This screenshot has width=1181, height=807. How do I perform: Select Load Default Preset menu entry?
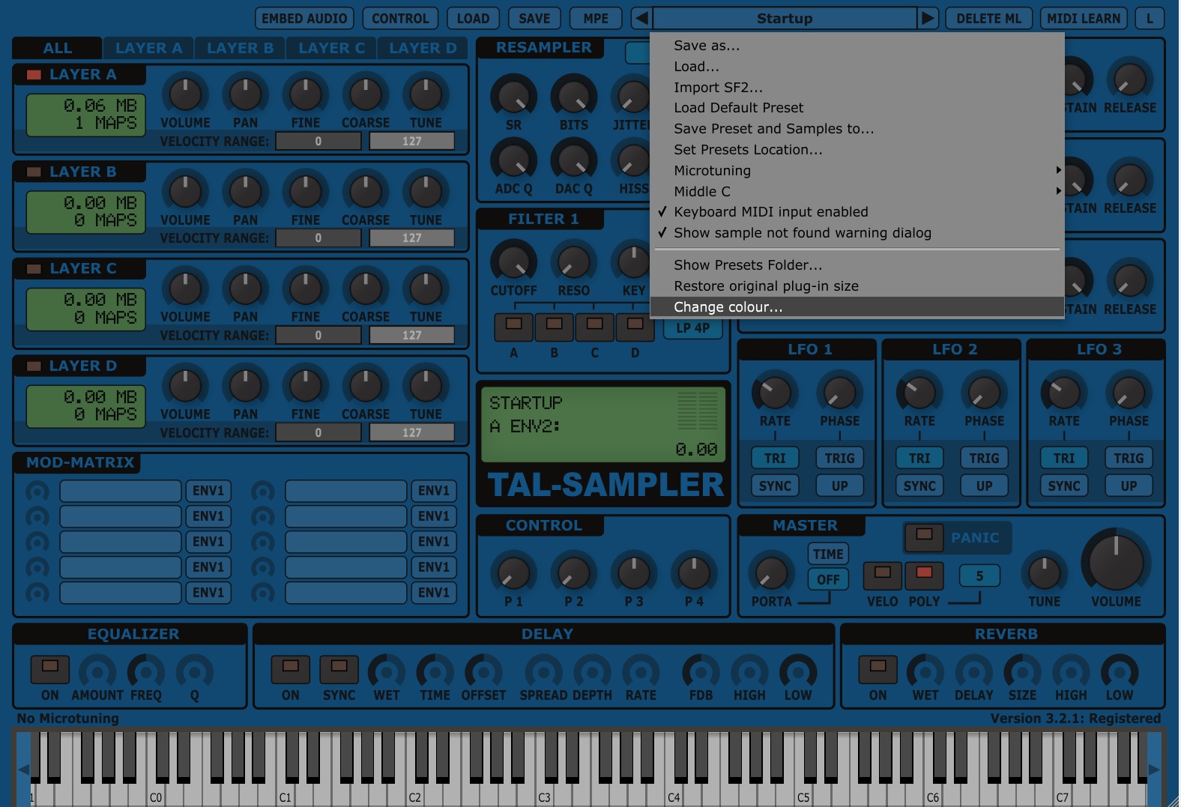pos(857,108)
